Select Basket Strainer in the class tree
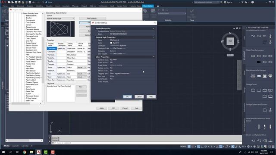276x155 pixels. pos(31,15)
